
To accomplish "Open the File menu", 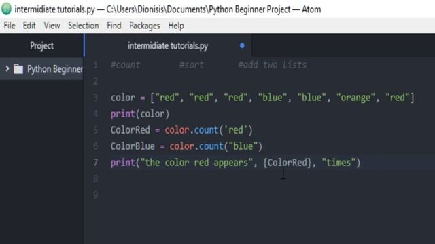I will 10,26.
